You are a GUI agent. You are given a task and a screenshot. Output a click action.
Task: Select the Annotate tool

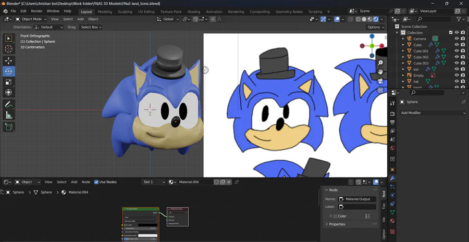9,105
